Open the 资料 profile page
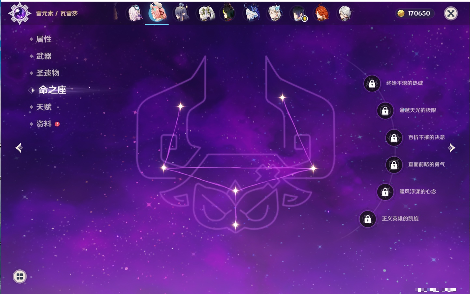Screen dimensions: 470x294 pos(44,124)
